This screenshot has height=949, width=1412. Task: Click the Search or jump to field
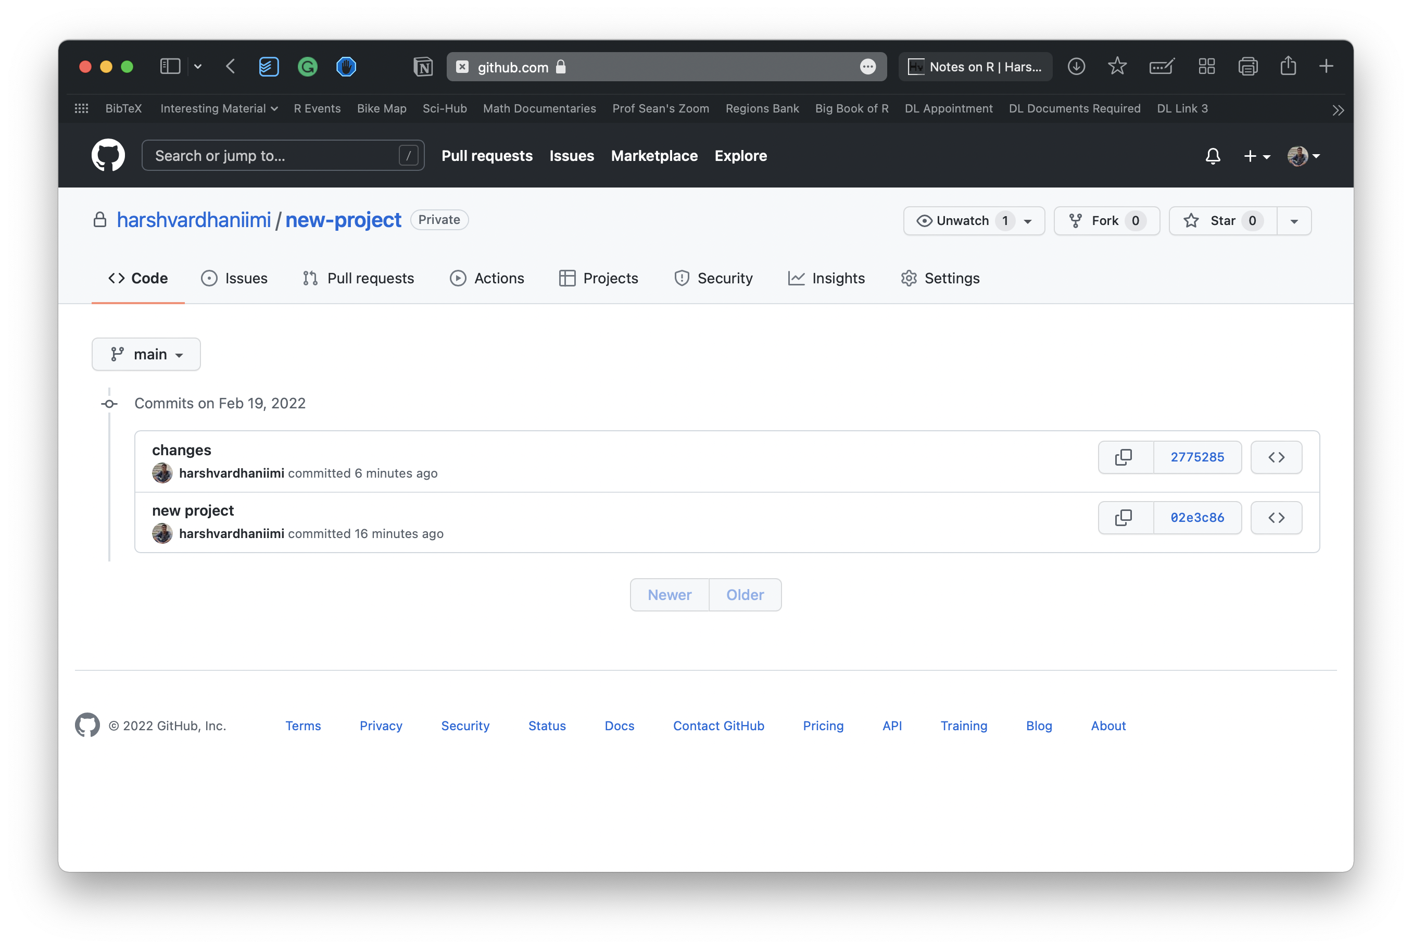pos(272,156)
